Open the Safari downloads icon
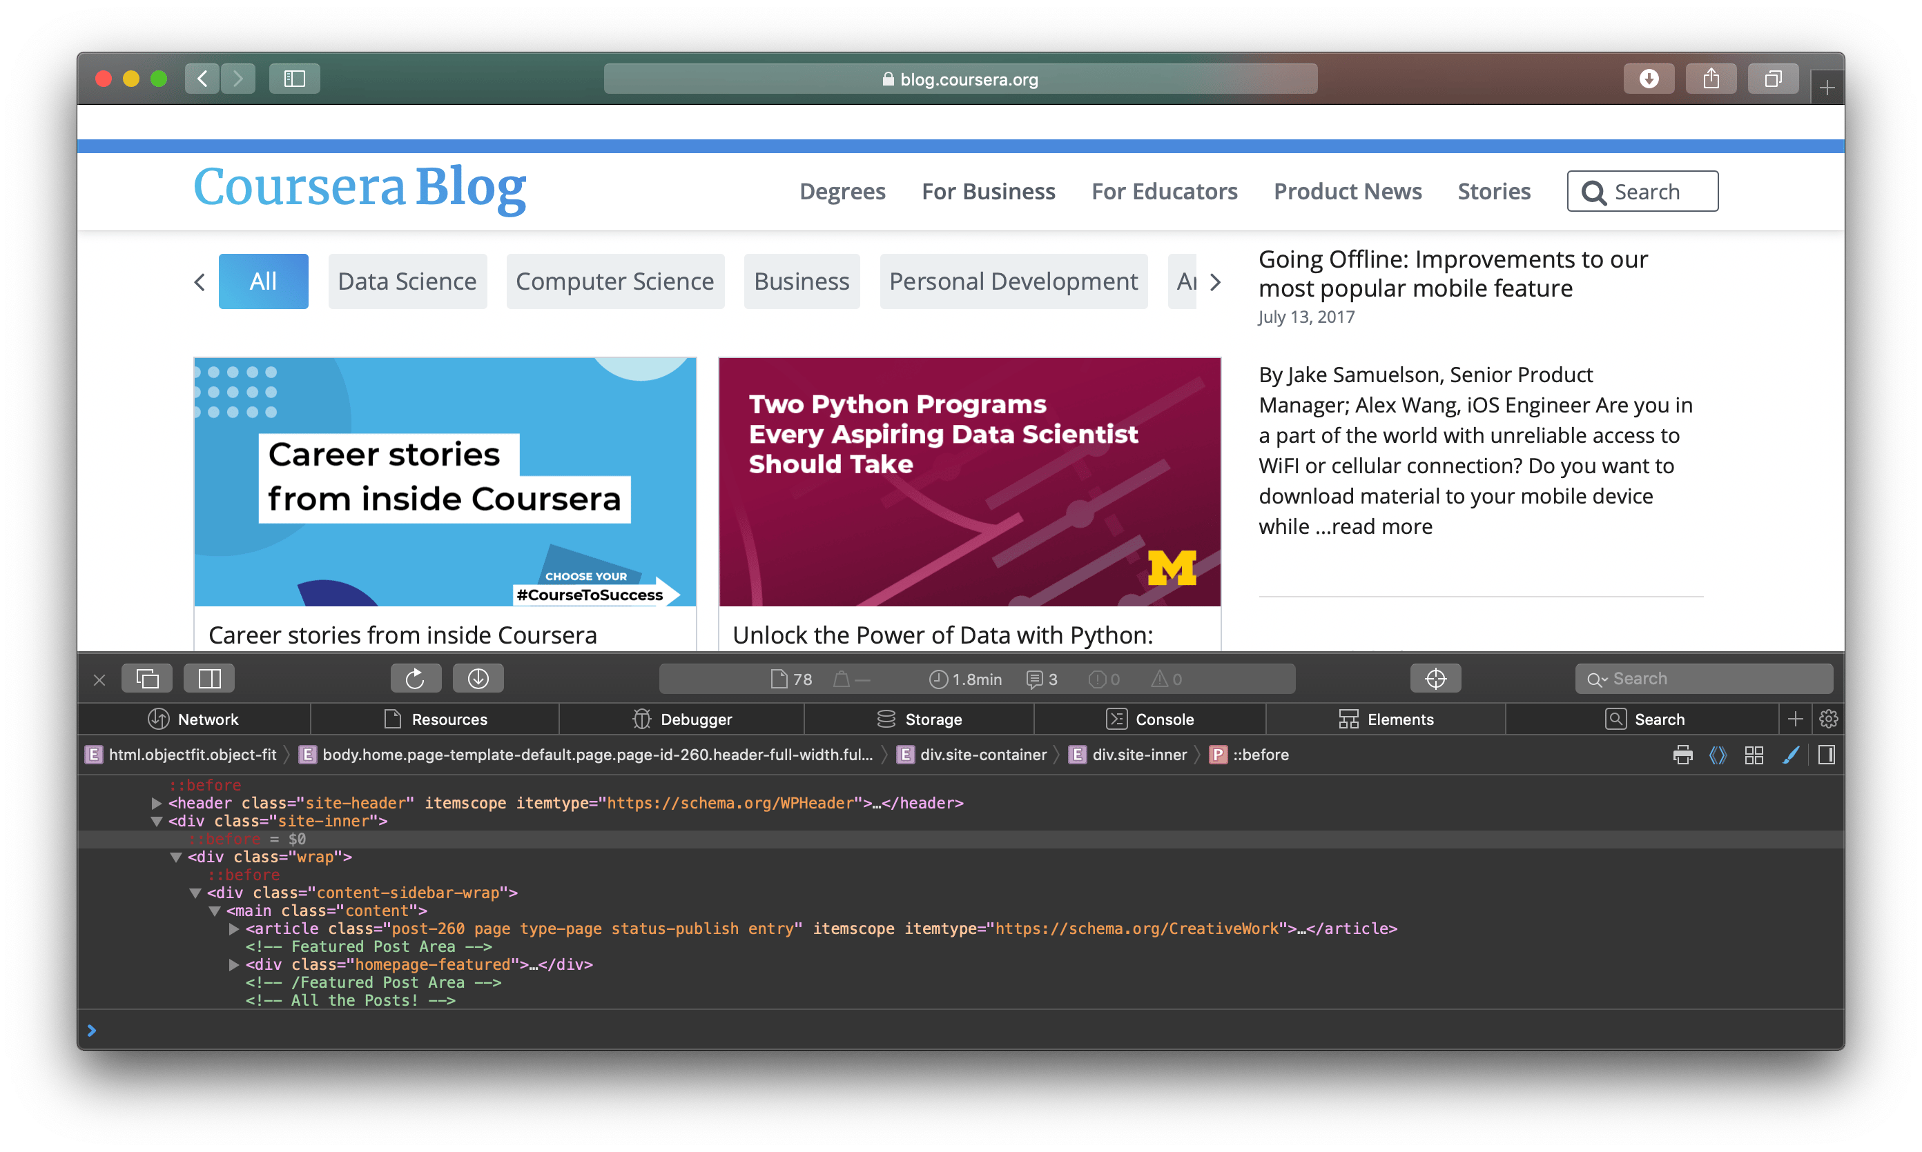 click(x=1649, y=79)
